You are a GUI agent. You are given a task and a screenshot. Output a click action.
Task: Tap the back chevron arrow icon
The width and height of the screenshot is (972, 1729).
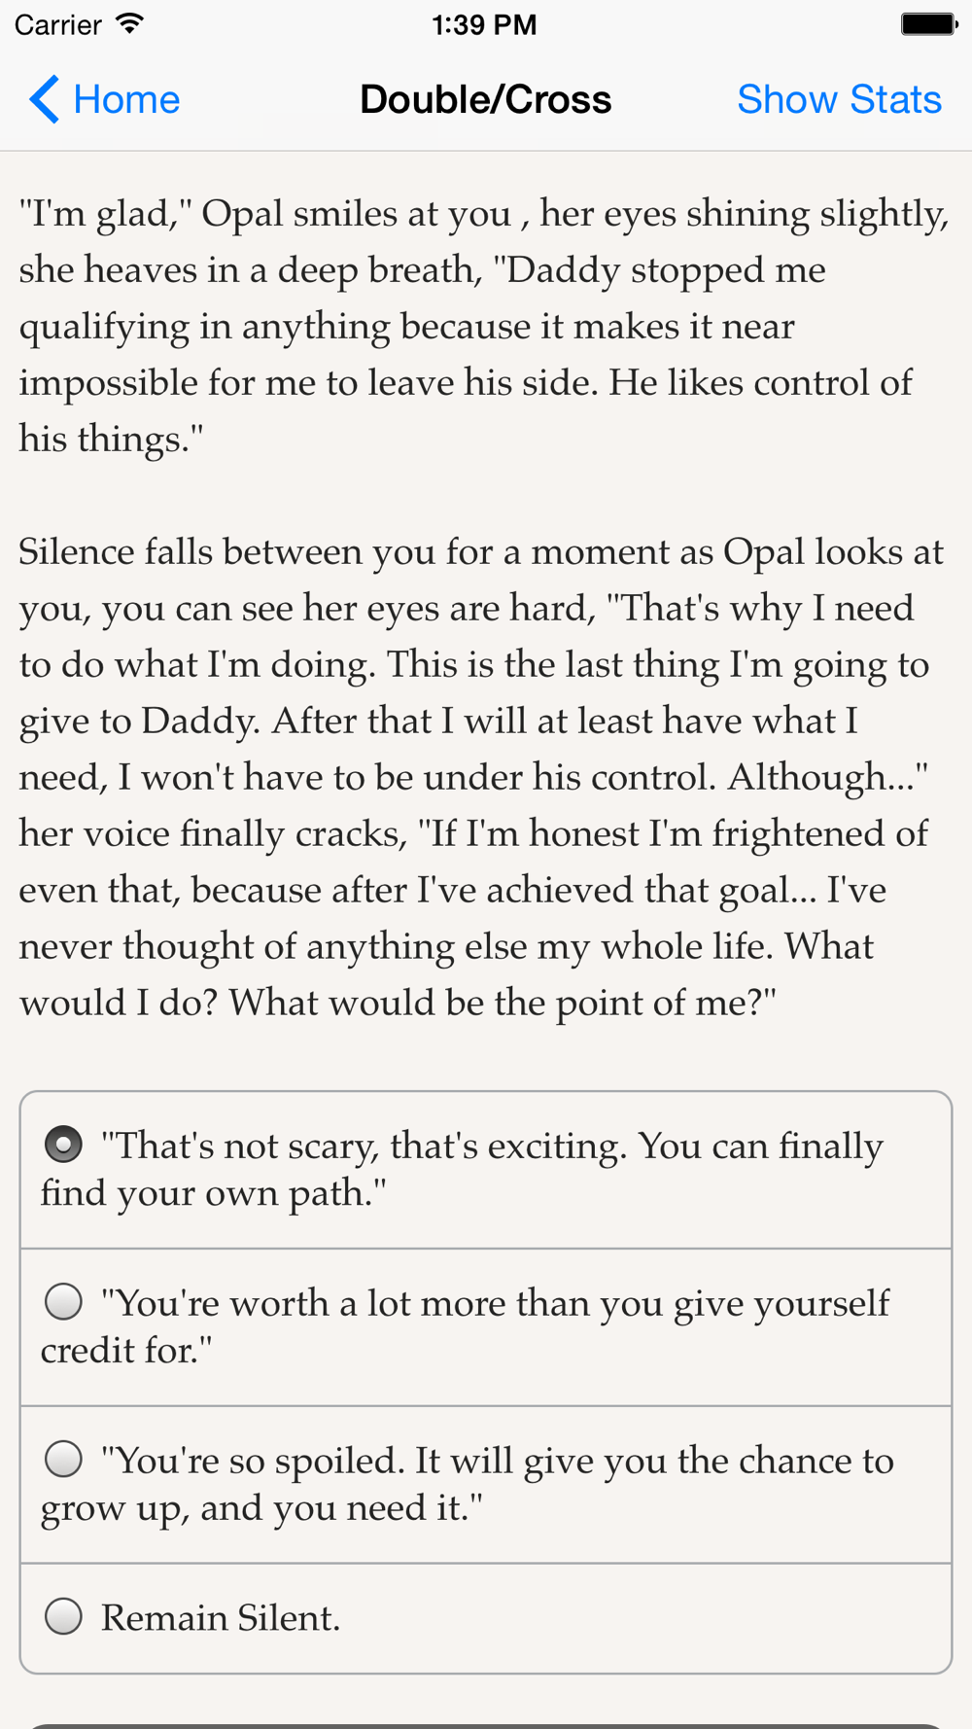pos(44,99)
